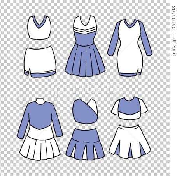The height and width of the screenshot is (176, 177).
Task: Click the pixta.jp - 105105408 text
Action: (174, 31)
